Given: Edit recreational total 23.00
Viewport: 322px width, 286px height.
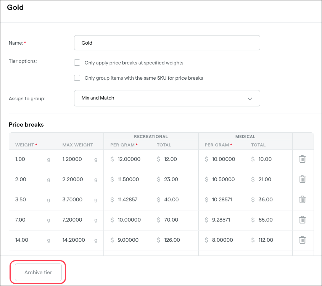Looking at the screenshot, I should (x=171, y=179).
